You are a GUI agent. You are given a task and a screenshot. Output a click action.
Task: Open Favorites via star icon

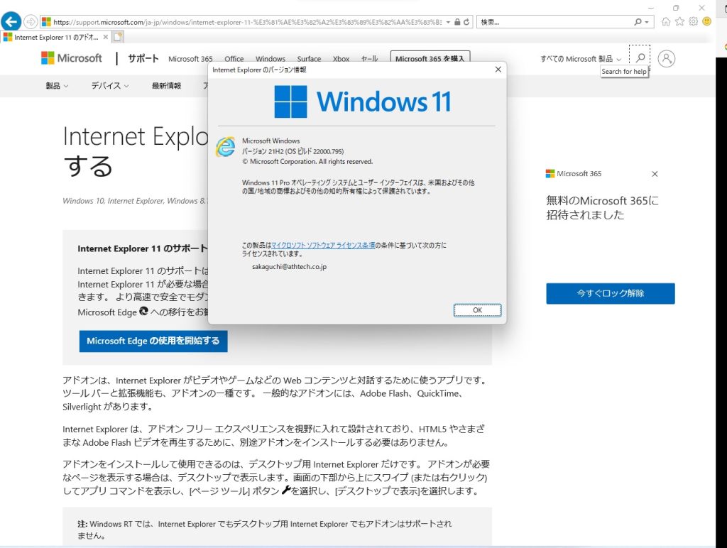click(679, 21)
